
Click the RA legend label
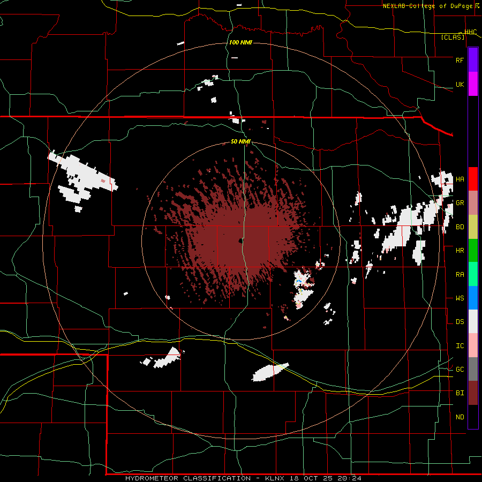click(460, 275)
